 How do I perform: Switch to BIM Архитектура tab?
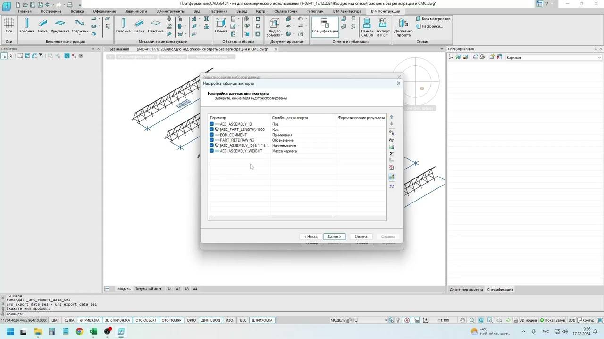(347, 11)
